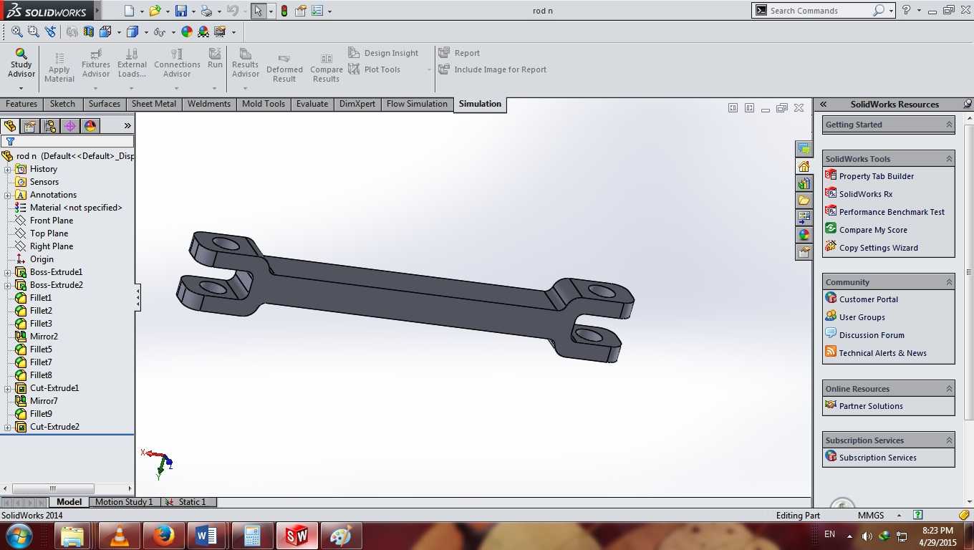
Task: Switch to the DisplayManager tab icon
Action: [90, 126]
